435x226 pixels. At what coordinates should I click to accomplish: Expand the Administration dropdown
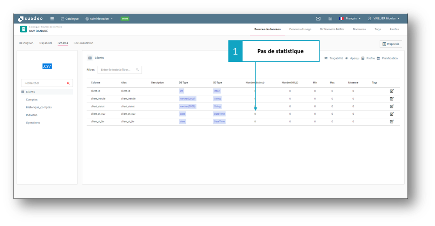(99, 19)
